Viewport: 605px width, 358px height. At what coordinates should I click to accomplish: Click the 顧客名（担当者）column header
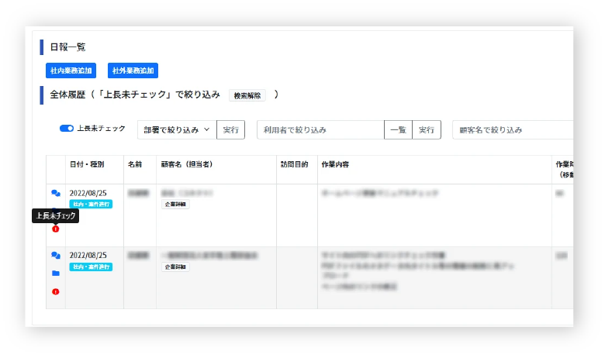pyautogui.click(x=187, y=165)
